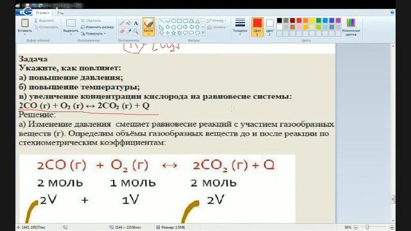
Task: Choose the Oval shape
Action: point(174,21)
